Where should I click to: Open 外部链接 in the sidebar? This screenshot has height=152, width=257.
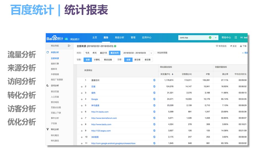pyautogui.click(x=55, y=74)
